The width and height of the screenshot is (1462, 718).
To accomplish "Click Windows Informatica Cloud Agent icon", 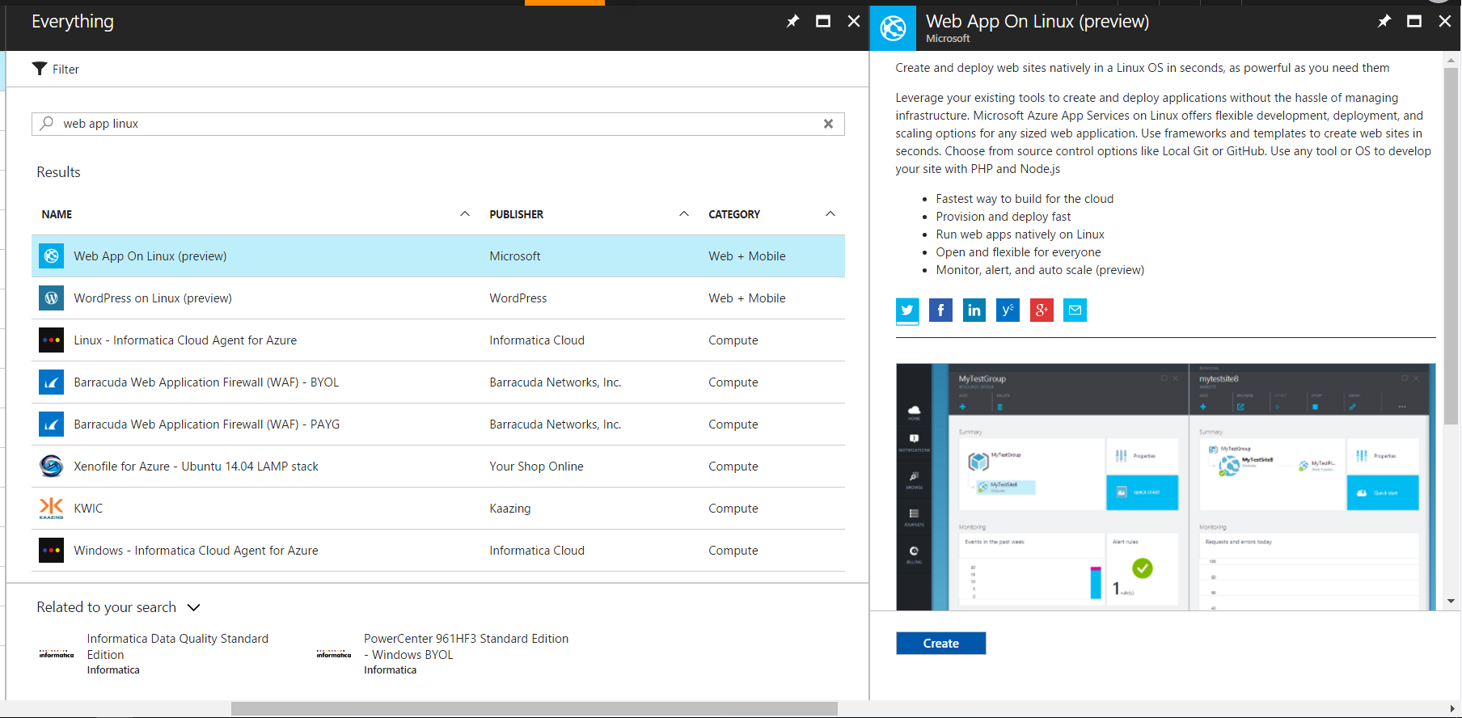I will 51,551.
